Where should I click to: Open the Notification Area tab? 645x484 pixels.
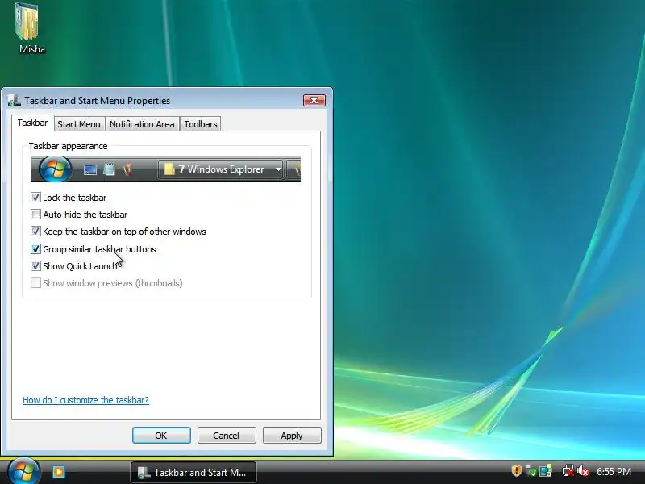[x=142, y=124]
